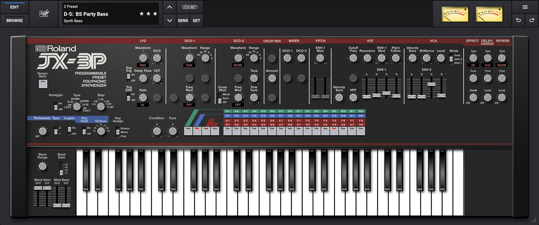Click the LFO Rate value 60 display
The image size is (539, 225).
point(143,105)
